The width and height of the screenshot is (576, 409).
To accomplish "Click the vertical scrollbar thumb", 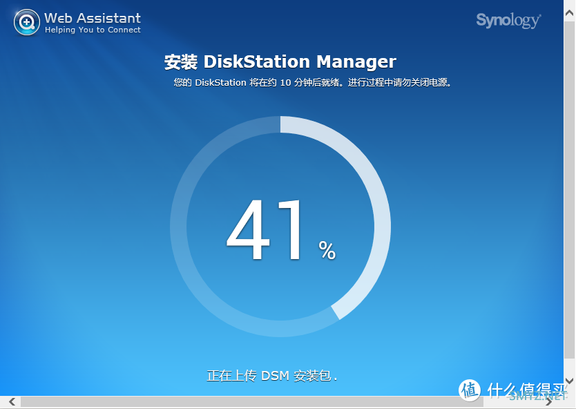I will [569, 190].
